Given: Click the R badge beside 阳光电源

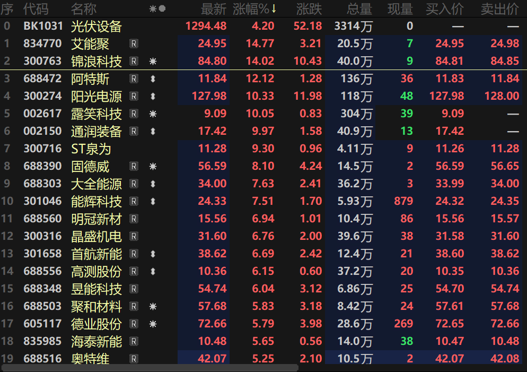Looking at the screenshot, I should click(x=134, y=96).
